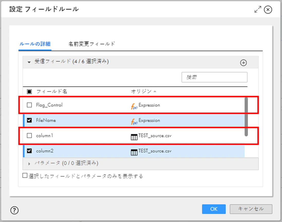Open the help question mark icon

(x=14, y=210)
